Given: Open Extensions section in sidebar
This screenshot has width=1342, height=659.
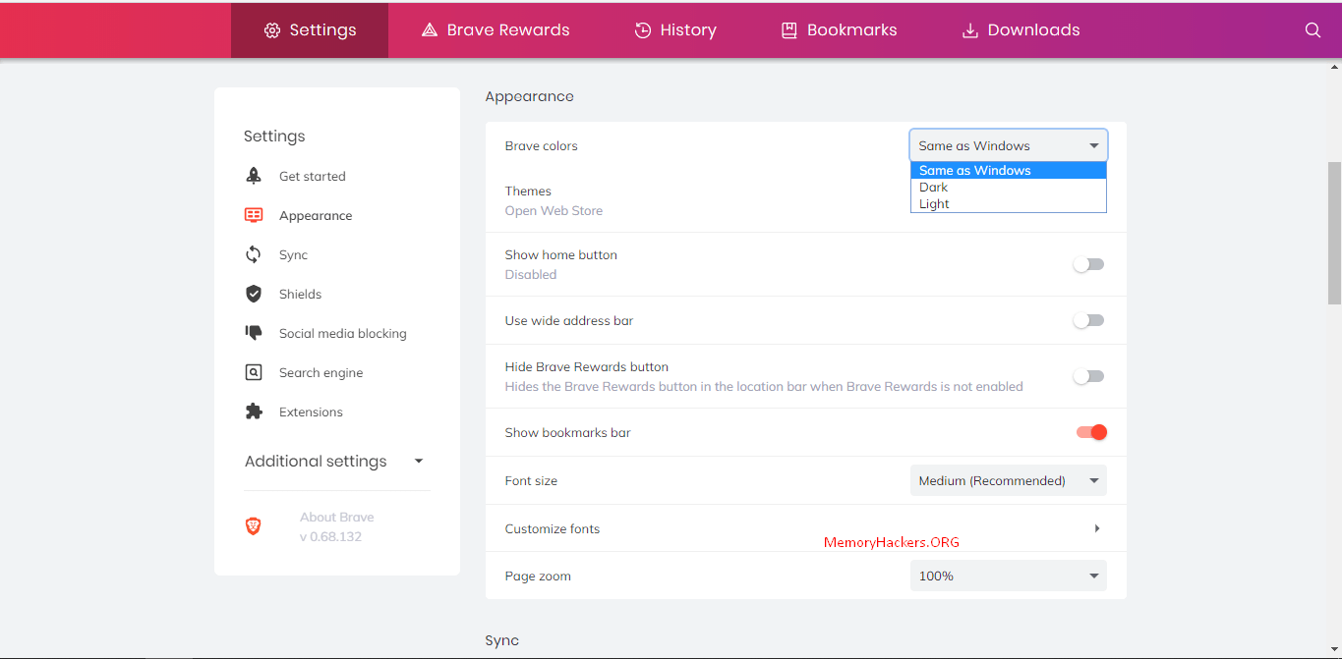Looking at the screenshot, I should click(311, 412).
